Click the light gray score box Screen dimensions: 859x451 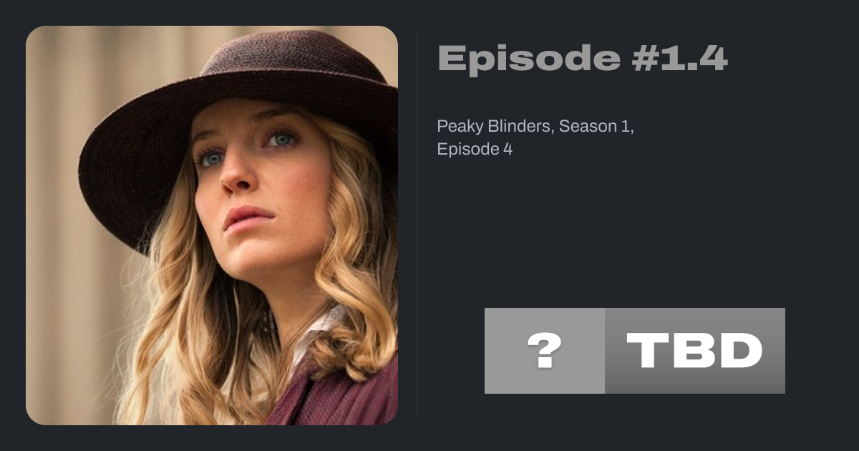click(x=545, y=351)
